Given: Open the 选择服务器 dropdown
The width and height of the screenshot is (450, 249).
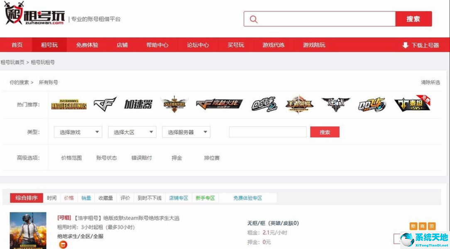Looking at the screenshot, I should 186,132.
